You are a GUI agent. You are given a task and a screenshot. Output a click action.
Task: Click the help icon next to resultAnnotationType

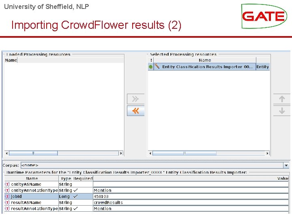7,208
